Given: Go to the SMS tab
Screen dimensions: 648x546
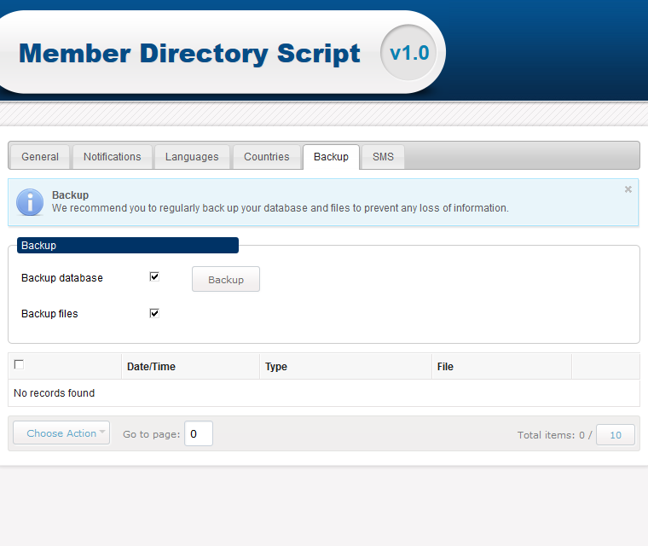Looking at the screenshot, I should tap(383, 157).
